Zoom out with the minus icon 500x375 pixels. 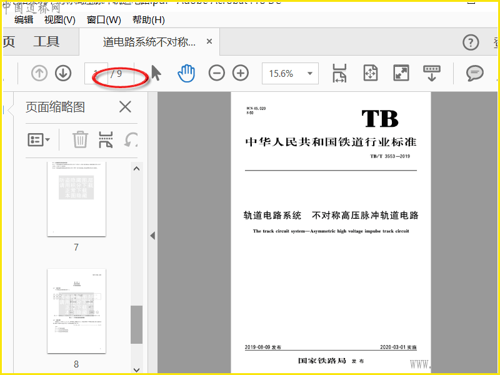tap(216, 73)
